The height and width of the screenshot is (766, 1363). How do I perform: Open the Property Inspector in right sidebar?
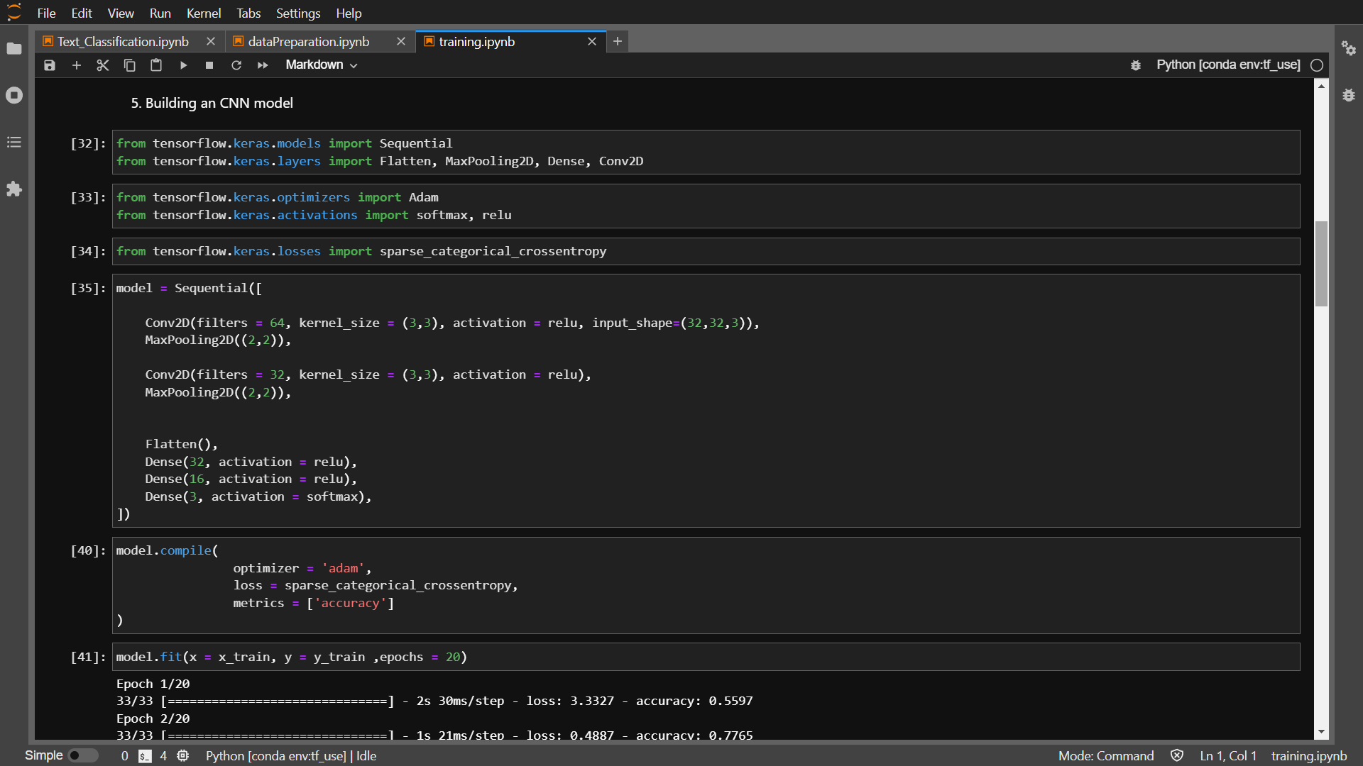(1349, 49)
